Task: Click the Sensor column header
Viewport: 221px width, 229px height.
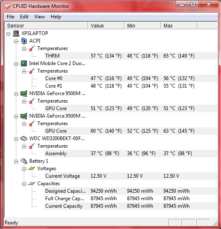Action: pos(46,26)
